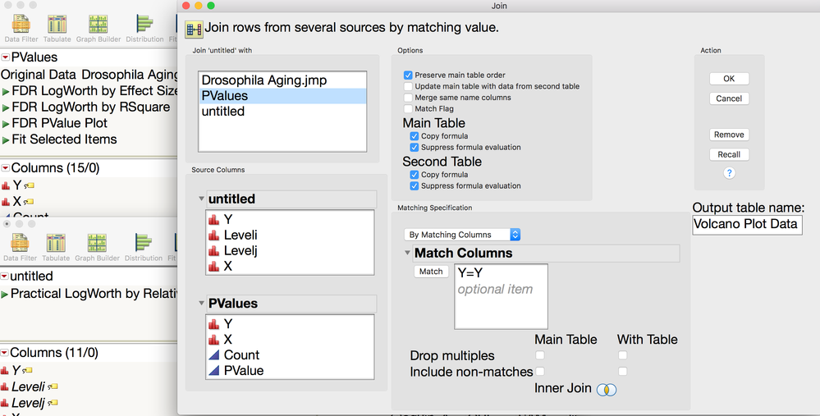Toggle Second Table Suppress formula evaluation
Image resolution: width=820 pixels, height=416 pixels.
pyautogui.click(x=415, y=185)
